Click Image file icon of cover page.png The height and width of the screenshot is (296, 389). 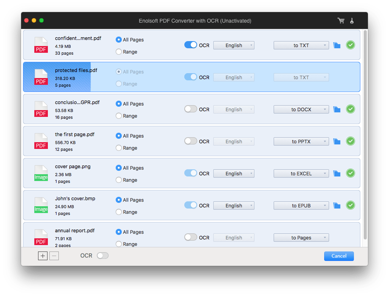pyautogui.click(x=41, y=173)
